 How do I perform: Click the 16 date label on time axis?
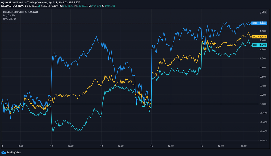pyautogui.click(x=202, y=146)
